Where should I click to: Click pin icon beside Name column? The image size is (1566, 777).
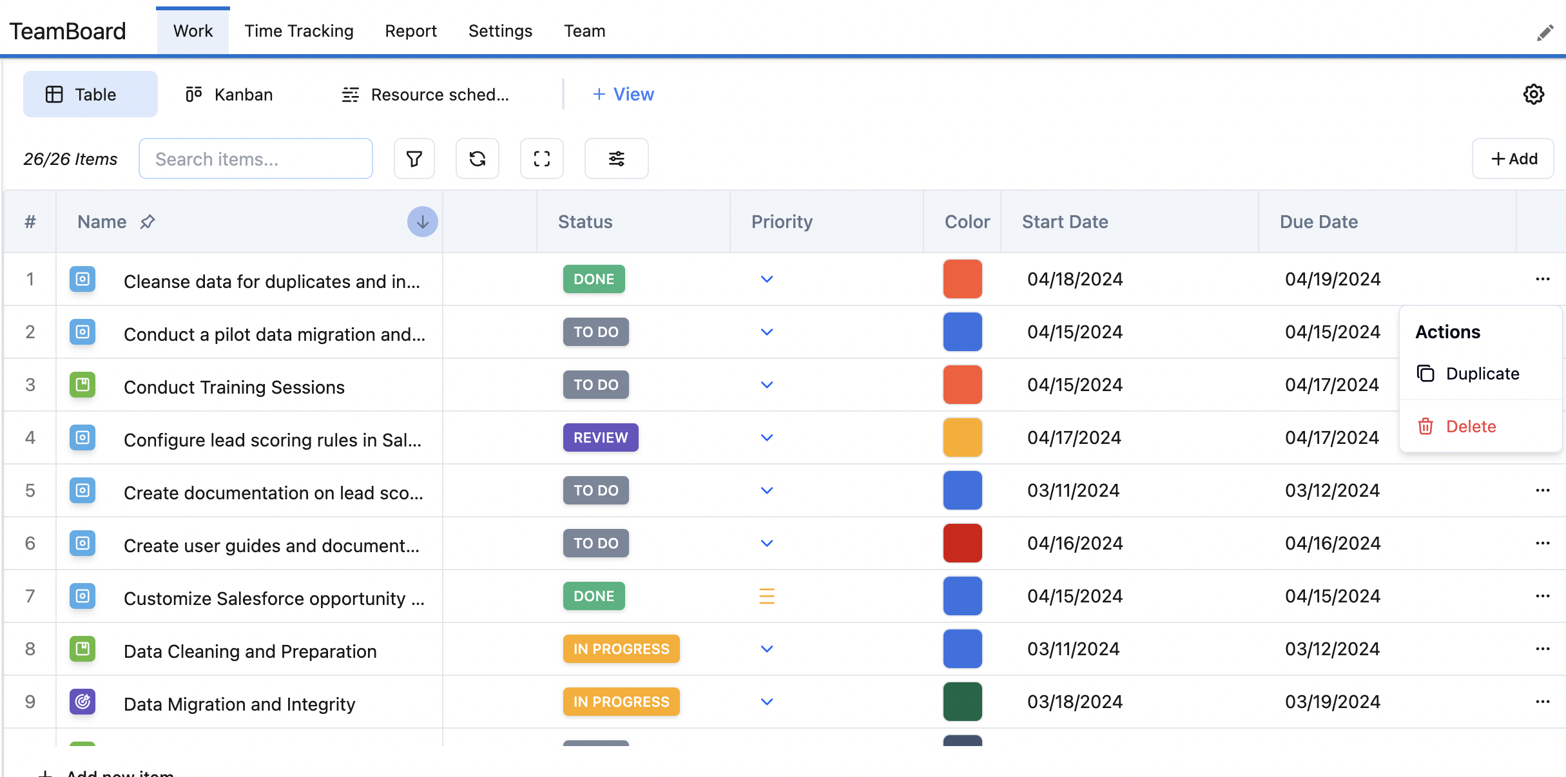pyautogui.click(x=148, y=222)
